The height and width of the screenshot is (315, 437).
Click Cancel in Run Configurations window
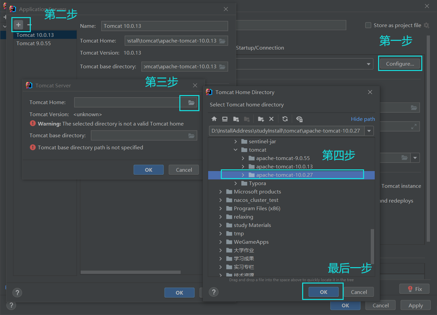(x=380, y=305)
